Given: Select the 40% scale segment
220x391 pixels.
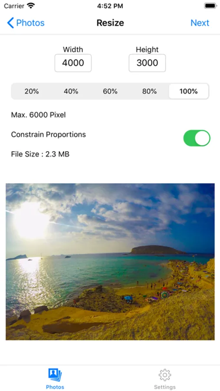Looking at the screenshot, I should point(71,91).
